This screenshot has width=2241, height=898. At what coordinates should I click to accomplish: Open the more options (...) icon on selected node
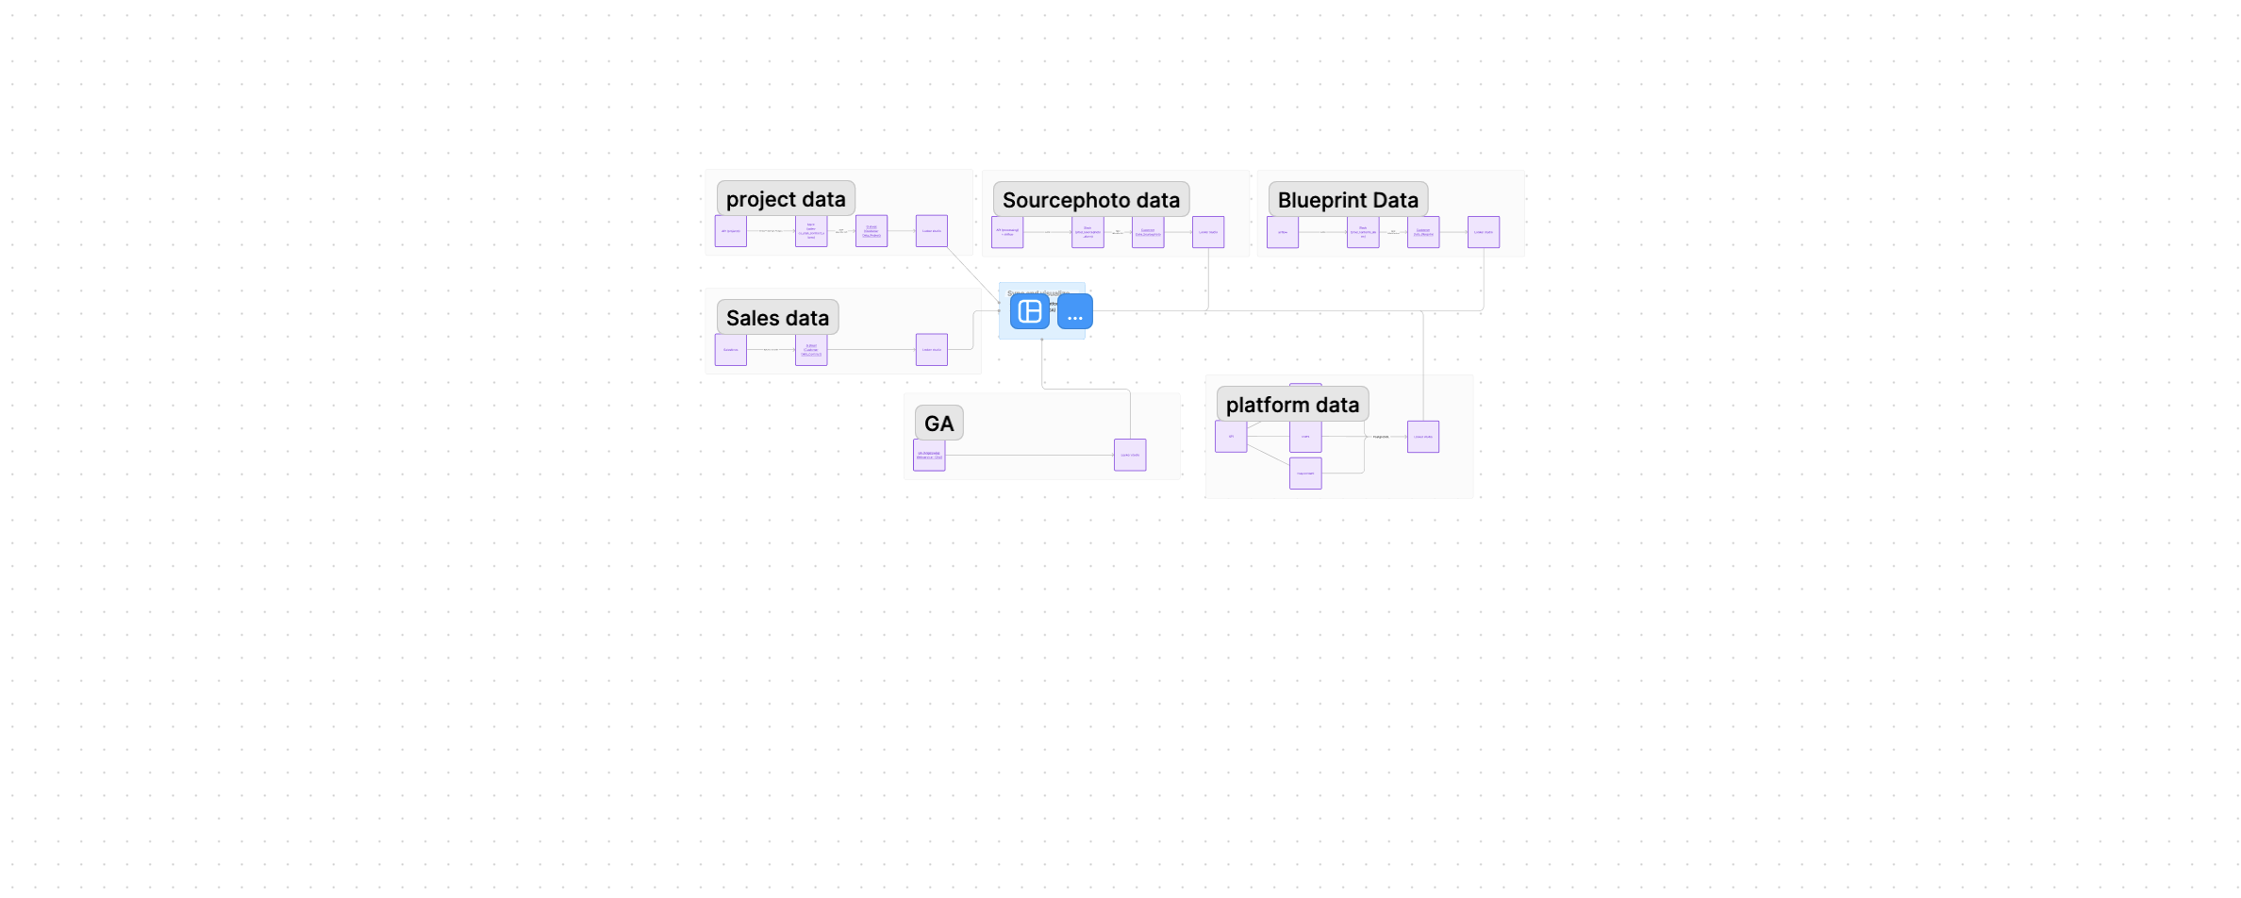point(1074,311)
